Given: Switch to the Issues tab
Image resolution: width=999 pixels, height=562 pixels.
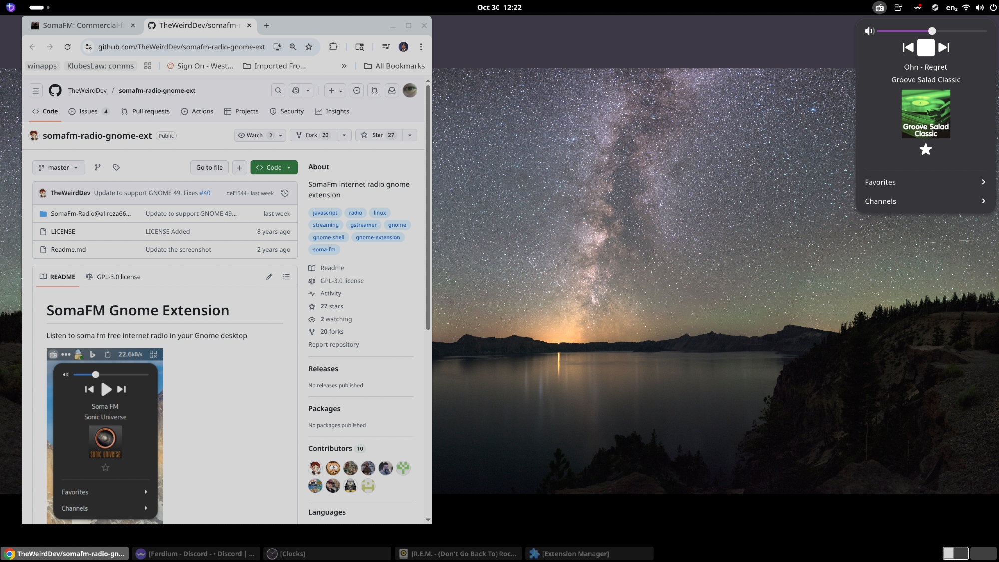Looking at the screenshot, I should tap(88, 111).
